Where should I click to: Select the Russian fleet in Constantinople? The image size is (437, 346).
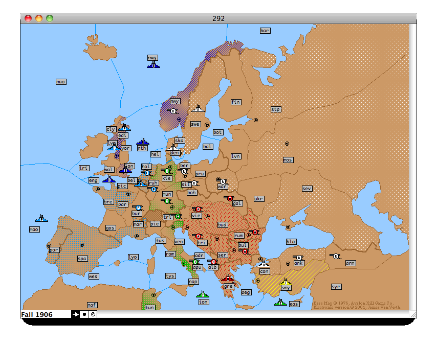[x=263, y=264]
